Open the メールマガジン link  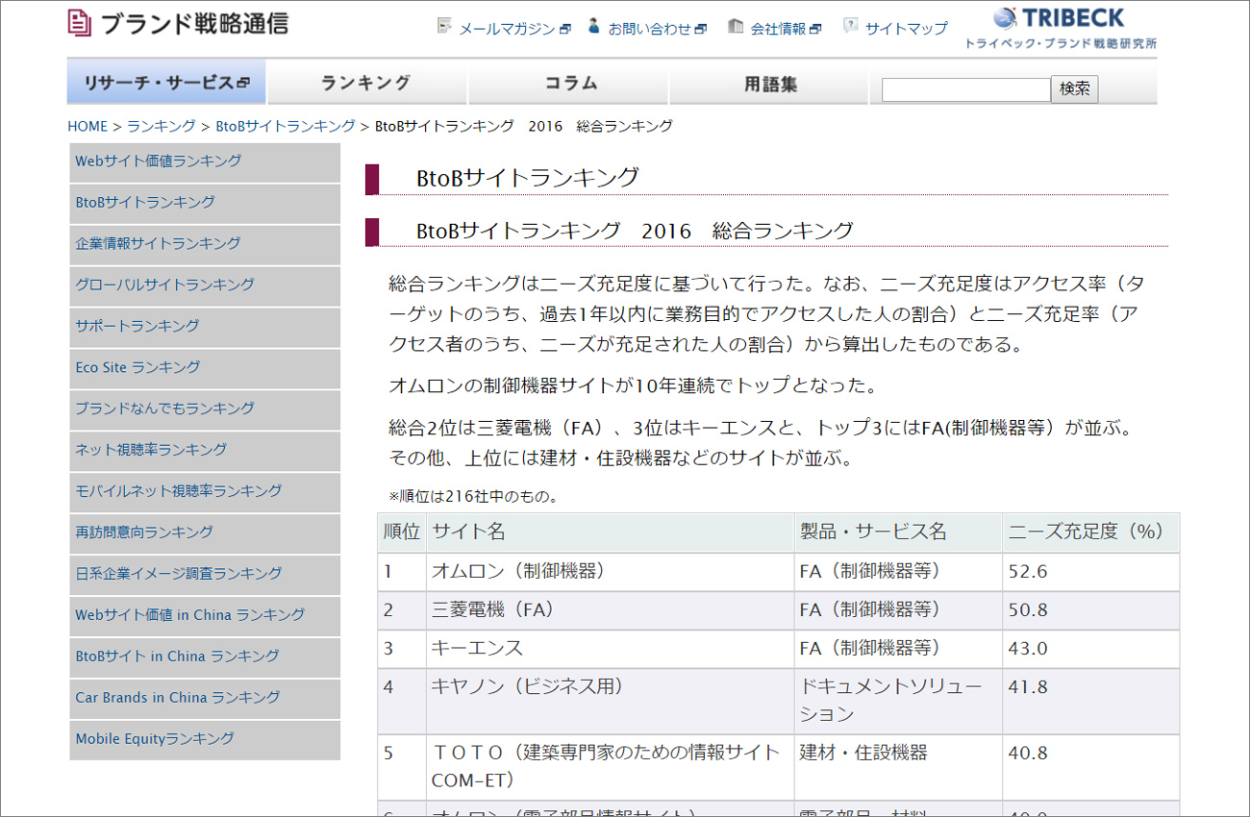pyautogui.click(x=514, y=29)
